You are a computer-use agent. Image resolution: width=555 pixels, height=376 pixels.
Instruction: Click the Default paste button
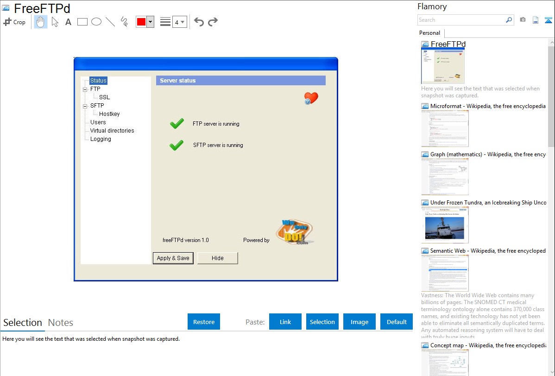coord(397,322)
